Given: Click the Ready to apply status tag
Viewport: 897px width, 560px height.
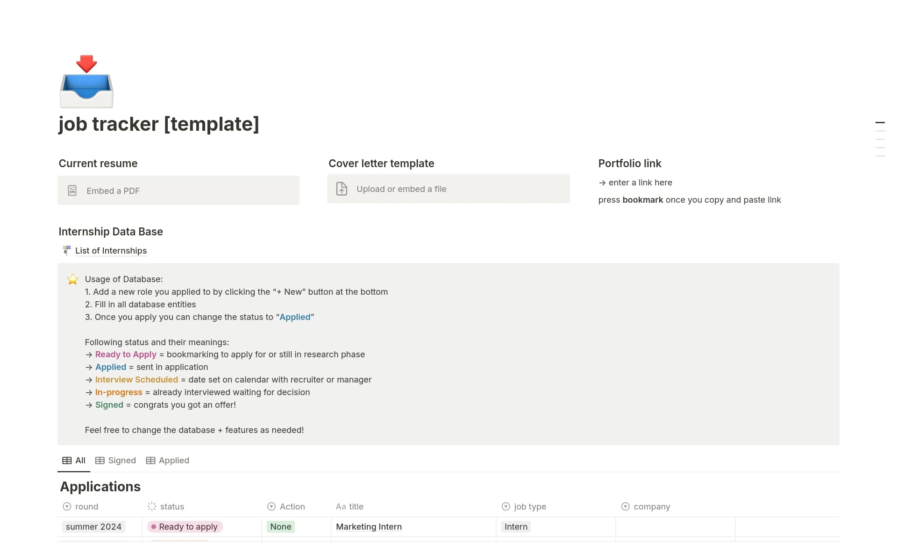Looking at the screenshot, I should [185, 526].
